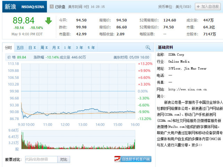Viewport: 223px width, 167px height.
Task: Click the stock compare code input field
Action: click(41, 159)
